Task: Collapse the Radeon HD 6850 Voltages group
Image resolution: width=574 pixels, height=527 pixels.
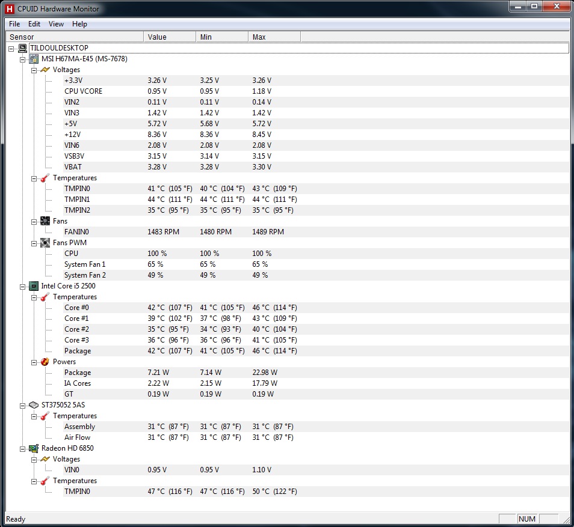Action: click(34, 460)
